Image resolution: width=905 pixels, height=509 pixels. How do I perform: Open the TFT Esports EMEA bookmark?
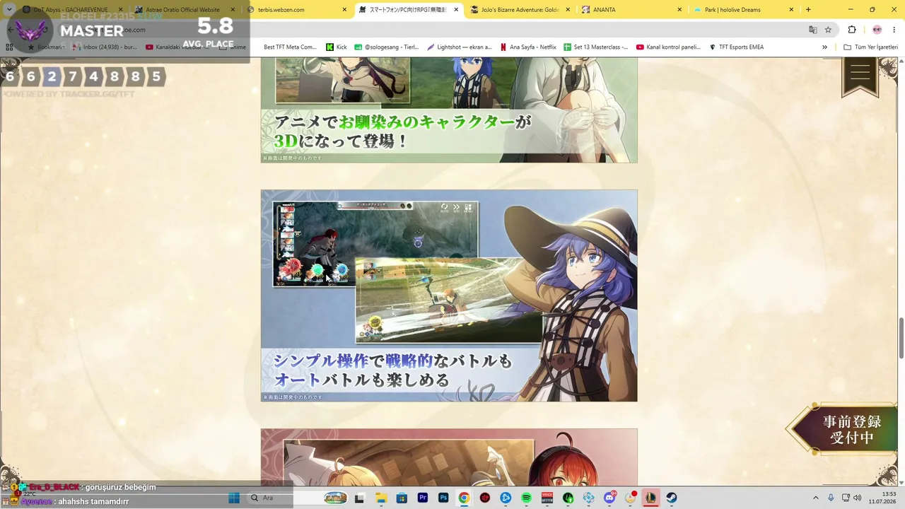pyautogui.click(x=737, y=47)
